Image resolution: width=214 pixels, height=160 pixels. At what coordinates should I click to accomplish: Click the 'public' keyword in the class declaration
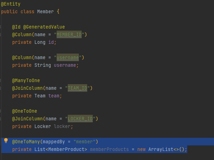[9, 11]
